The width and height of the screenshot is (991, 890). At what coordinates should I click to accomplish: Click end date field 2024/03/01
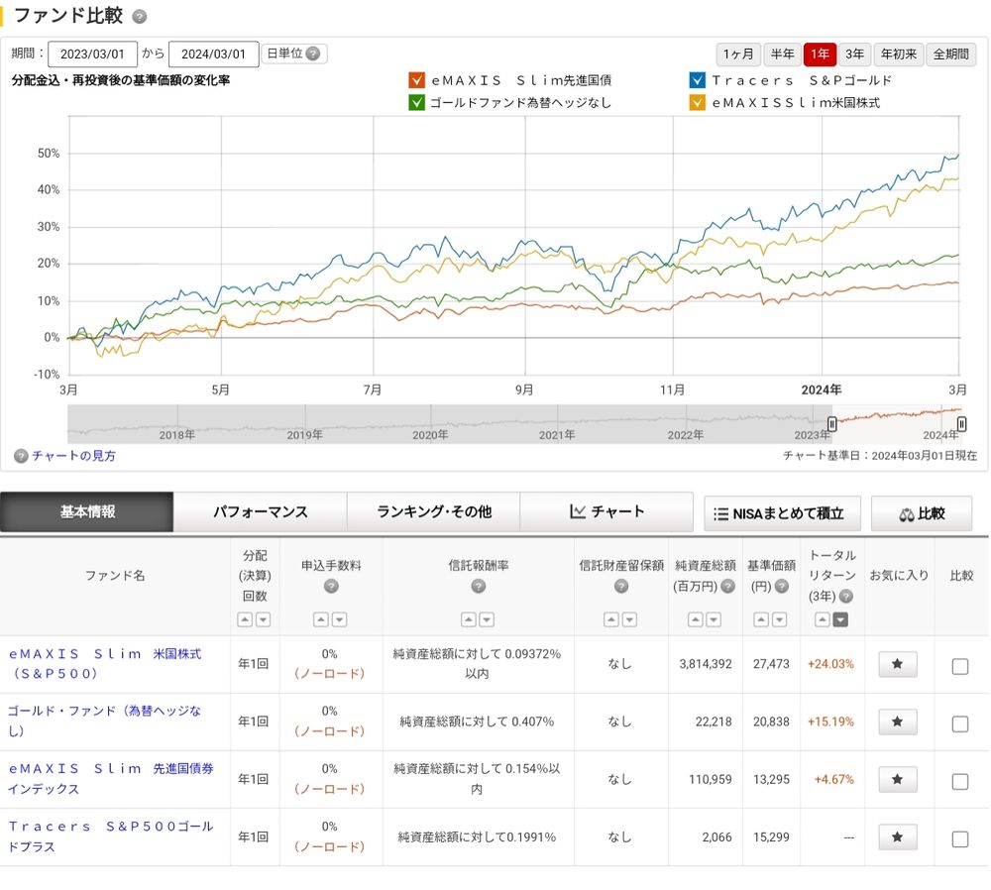214,55
